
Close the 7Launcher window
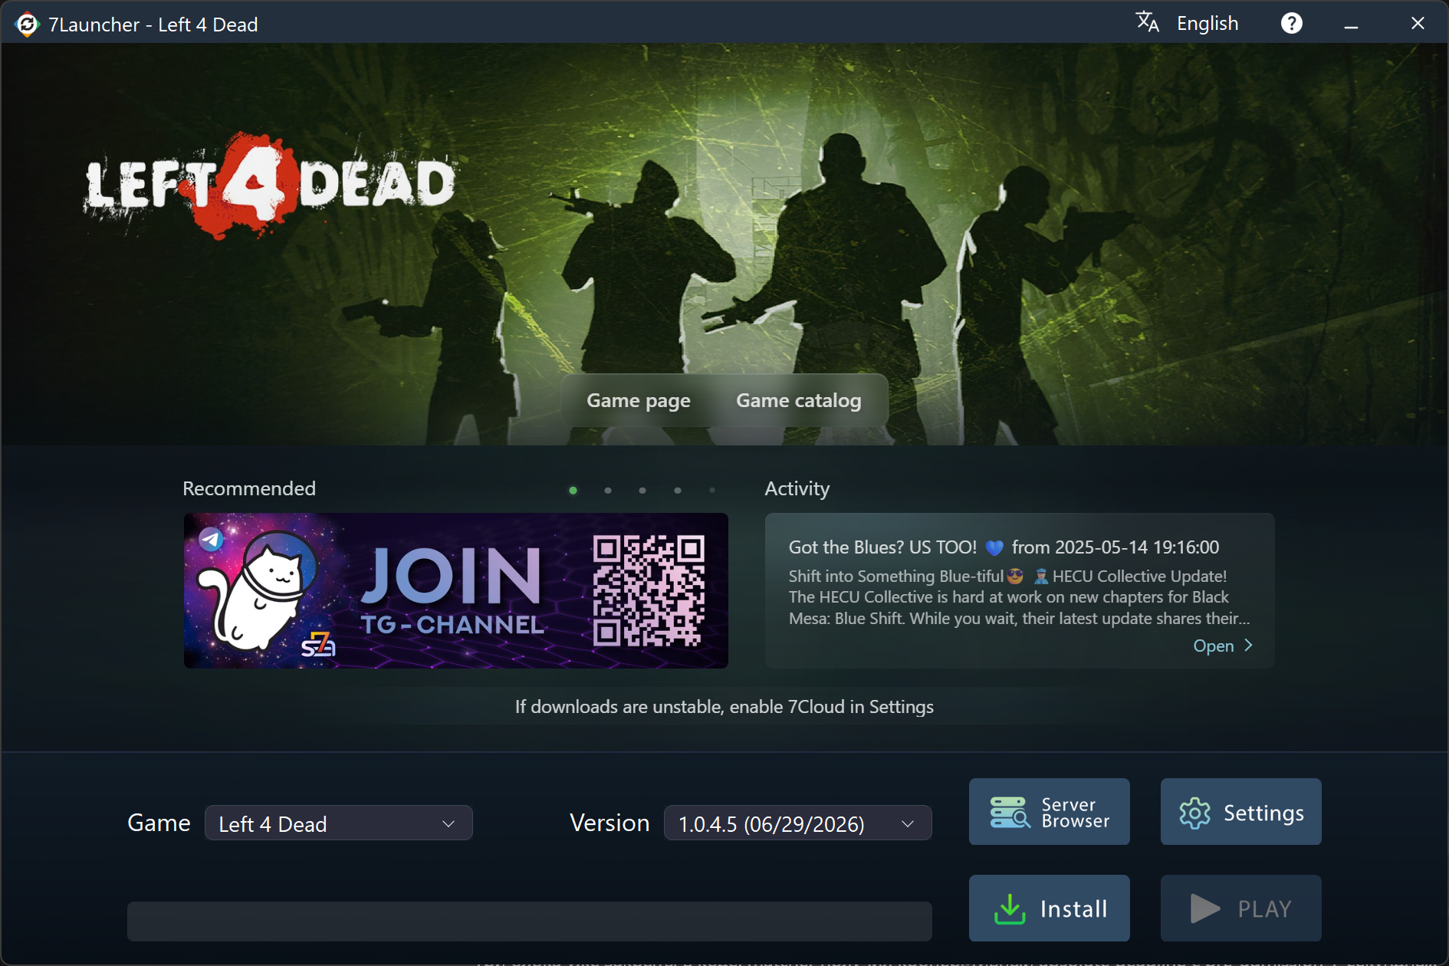tap(1418, 24)
